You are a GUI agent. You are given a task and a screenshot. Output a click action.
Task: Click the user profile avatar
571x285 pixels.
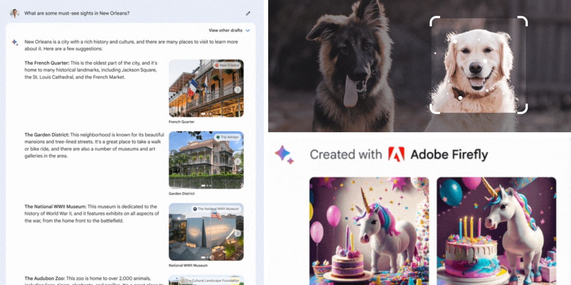click(14, 13)
